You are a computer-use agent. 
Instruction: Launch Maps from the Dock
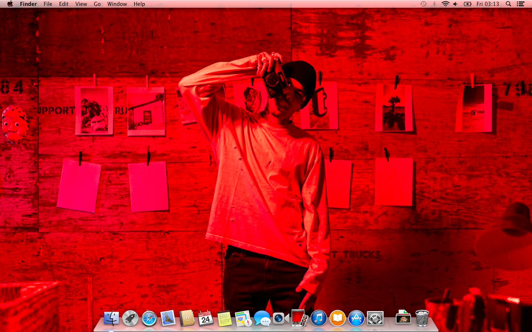[243, 318]
